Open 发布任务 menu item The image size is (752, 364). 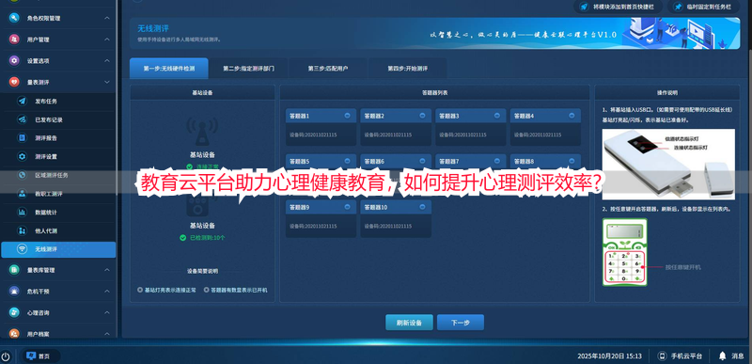tap(58, 102)
